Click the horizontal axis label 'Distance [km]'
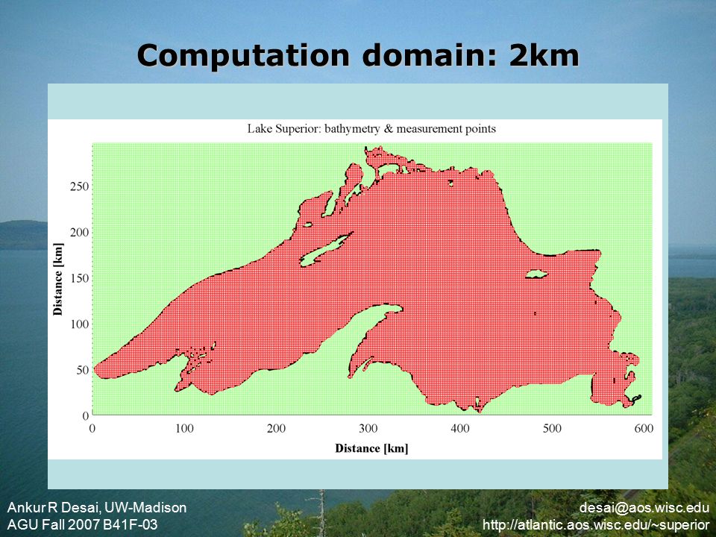Image resolution: width=716 pixels, height=537 pixels. (371, 448)
